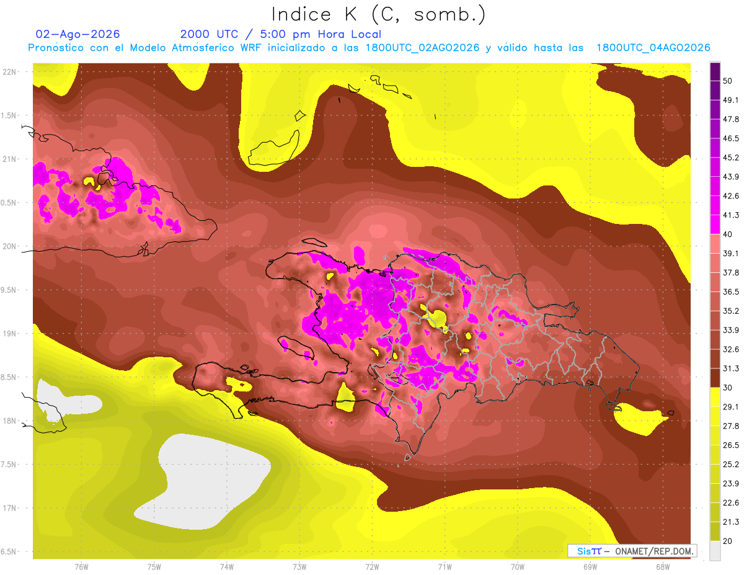Click the '1800UTC_04AGO2026' valid-until time
744x575 pixels.
point(653,48)
